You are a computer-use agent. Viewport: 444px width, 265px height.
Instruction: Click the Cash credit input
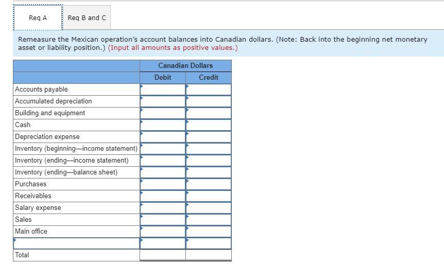click(209, 125)
